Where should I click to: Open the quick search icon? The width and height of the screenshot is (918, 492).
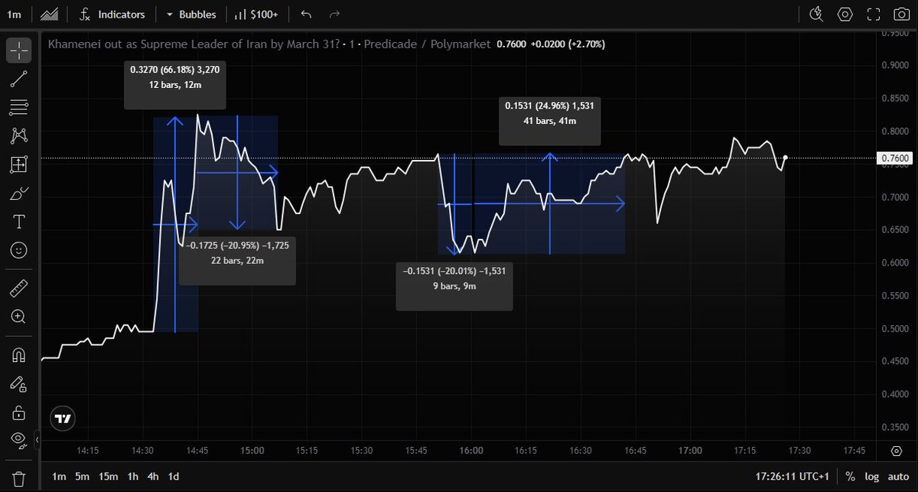(x=816, y=14)
